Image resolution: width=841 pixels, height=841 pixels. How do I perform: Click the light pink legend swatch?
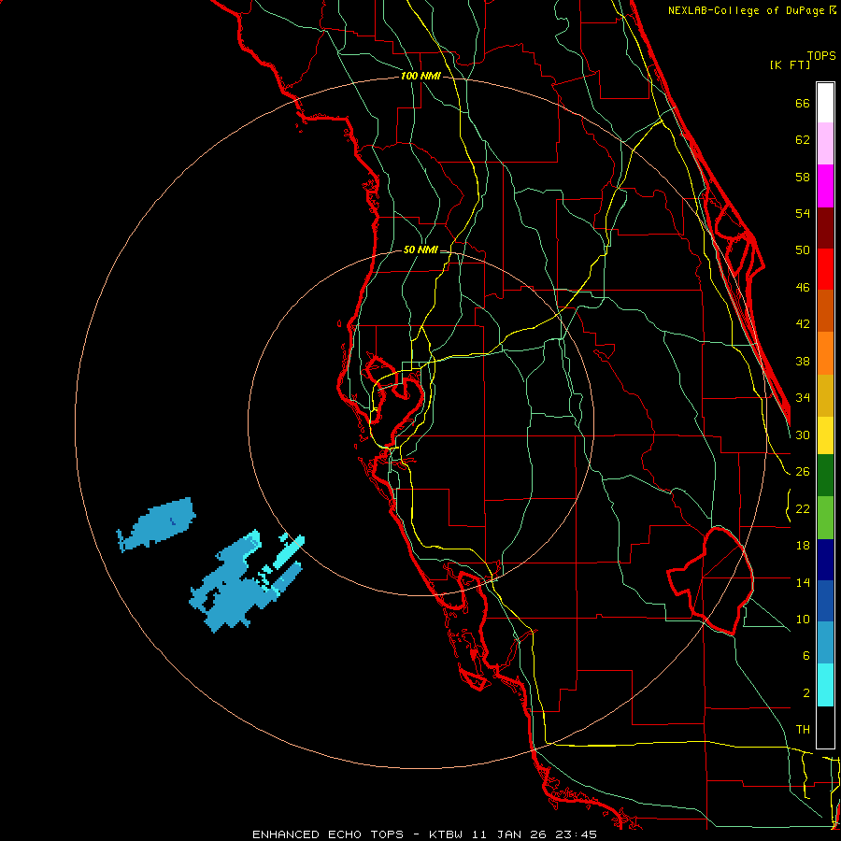(825, 144)
